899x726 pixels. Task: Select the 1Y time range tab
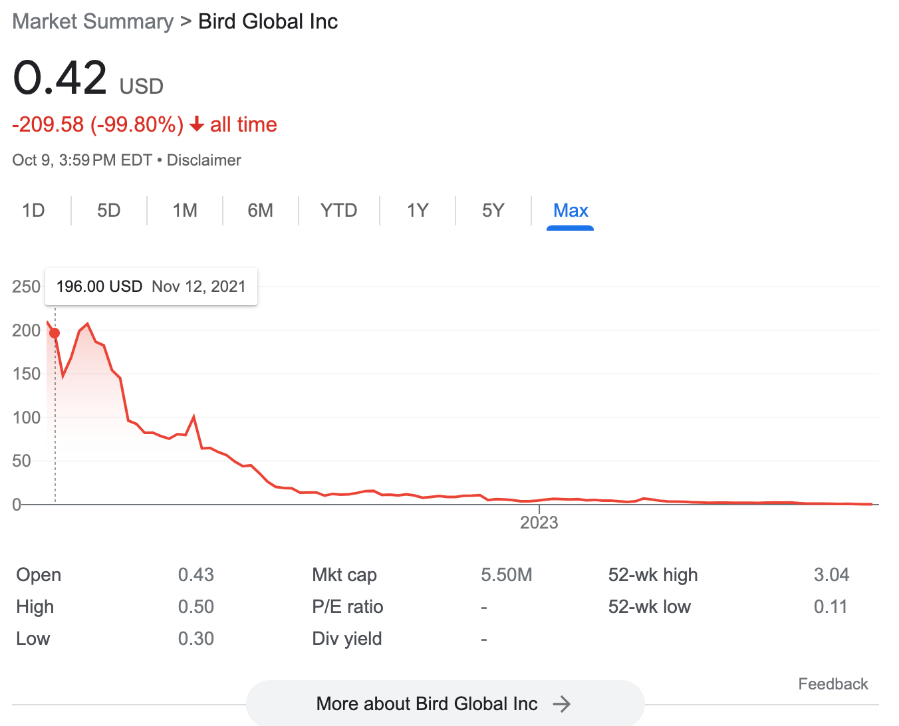418,211
